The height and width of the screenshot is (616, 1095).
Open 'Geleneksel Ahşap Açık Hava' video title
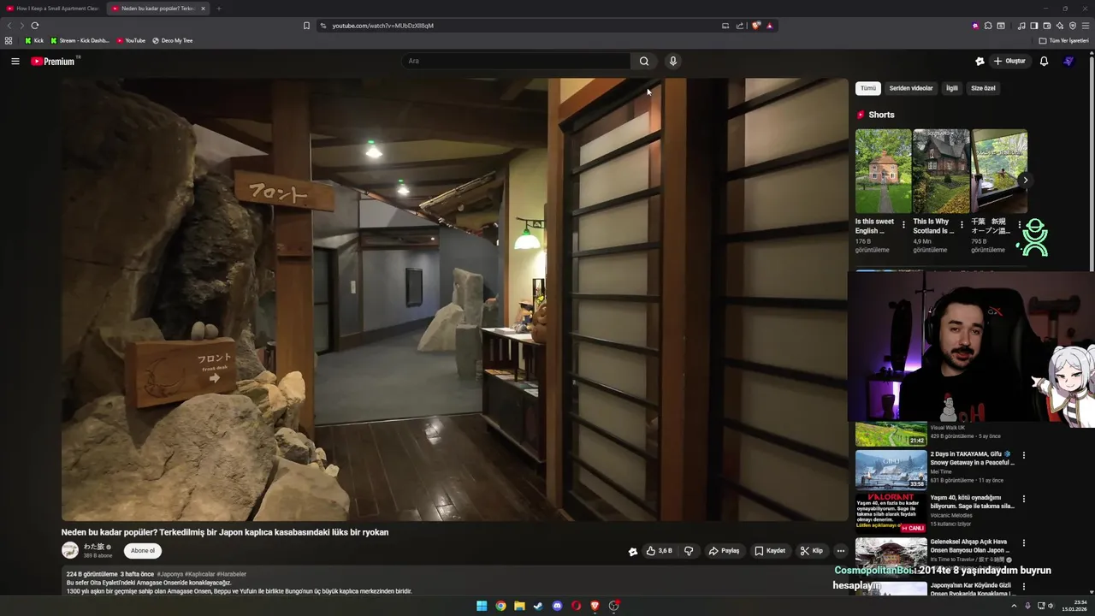pos(969,546)
